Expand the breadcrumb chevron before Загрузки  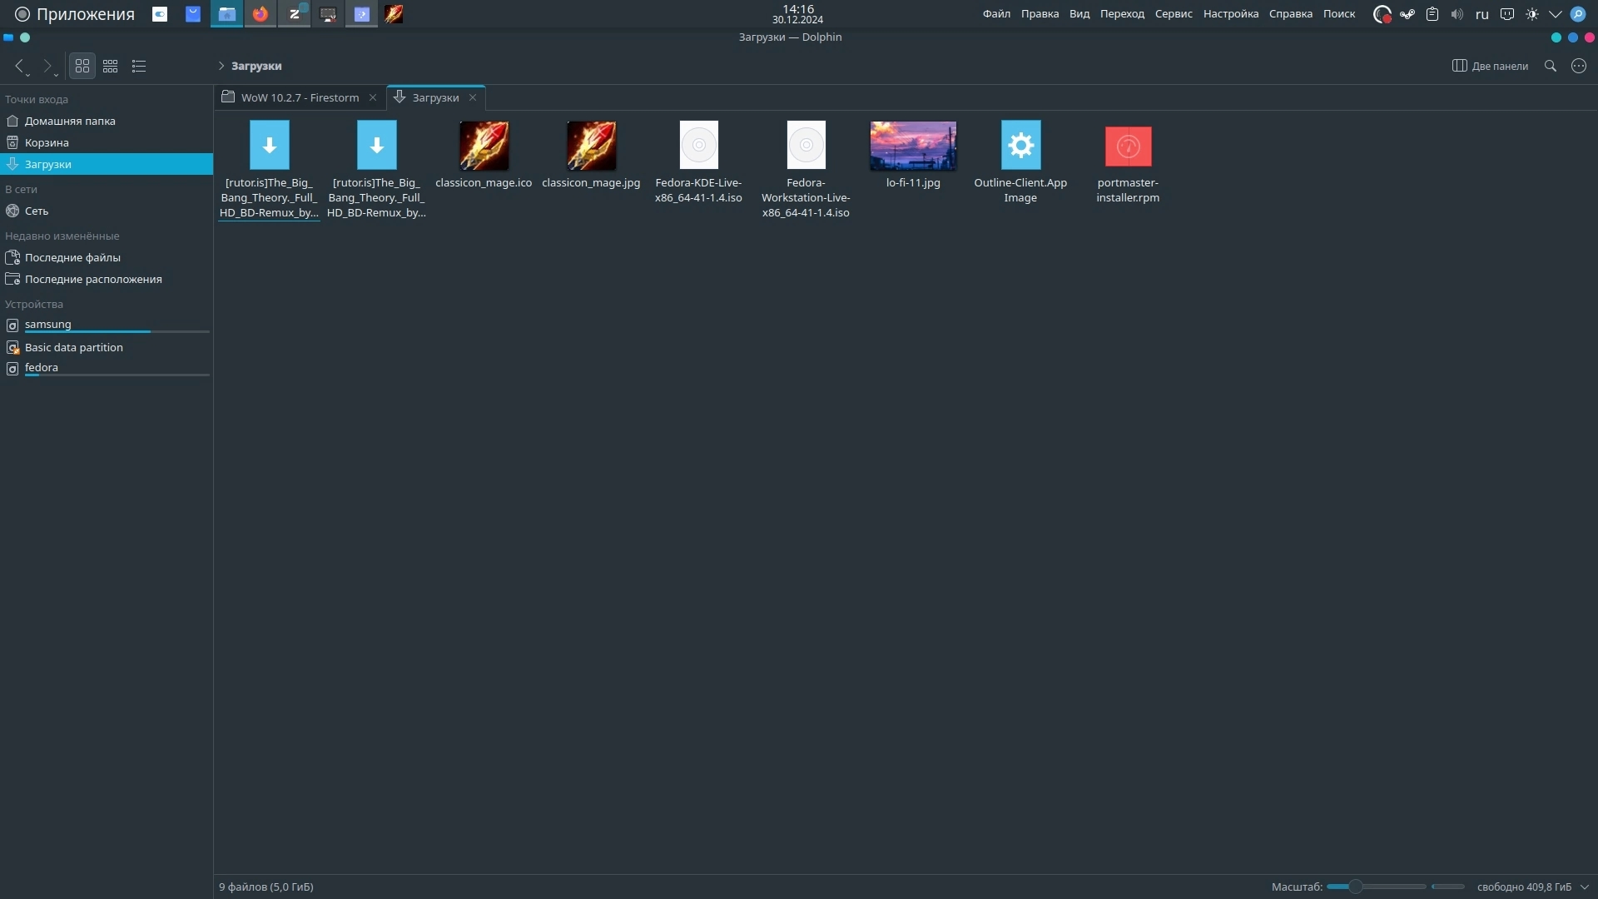click(x=221, y=66)
